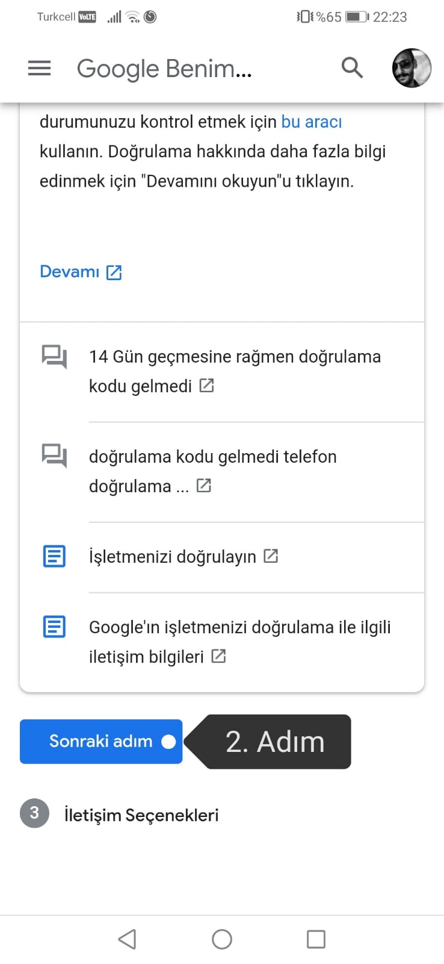Tap the Android home circle button

tap(222, 939)
